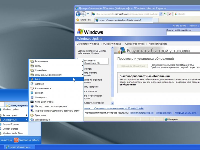This screenshot has height=150, width=200.
Task: Click the Forward arrow button in Internet Explorer
Action: coord(84,14)
